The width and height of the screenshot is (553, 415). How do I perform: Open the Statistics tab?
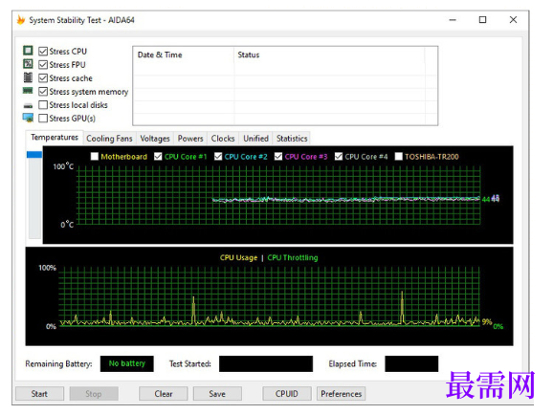click(292, 139)
